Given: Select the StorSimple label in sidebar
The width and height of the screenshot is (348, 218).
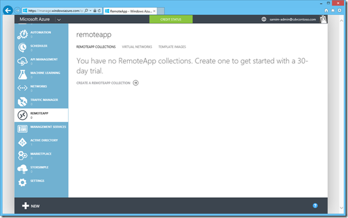Looking at the screenshot, I should point(39,167).
